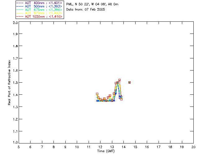Click the red square peak marker near 1.52
The width and height of the screenshot is (199, 159).
coord(119,80)
